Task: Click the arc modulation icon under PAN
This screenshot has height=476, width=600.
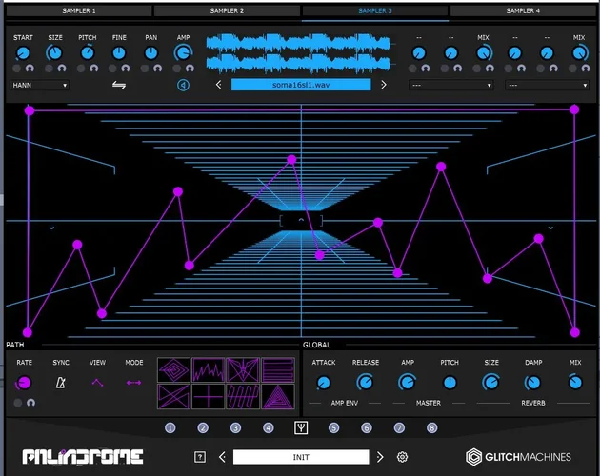Action: point(158,69)
